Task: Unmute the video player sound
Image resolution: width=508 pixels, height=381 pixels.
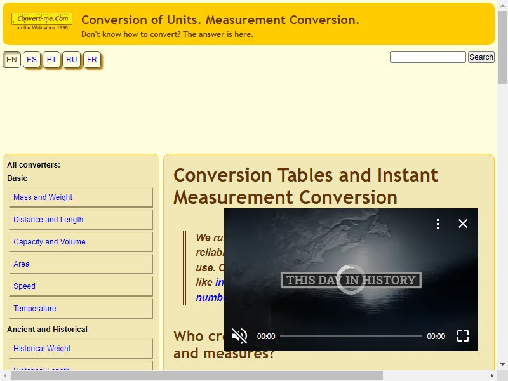Action: [x=240, y=336]
